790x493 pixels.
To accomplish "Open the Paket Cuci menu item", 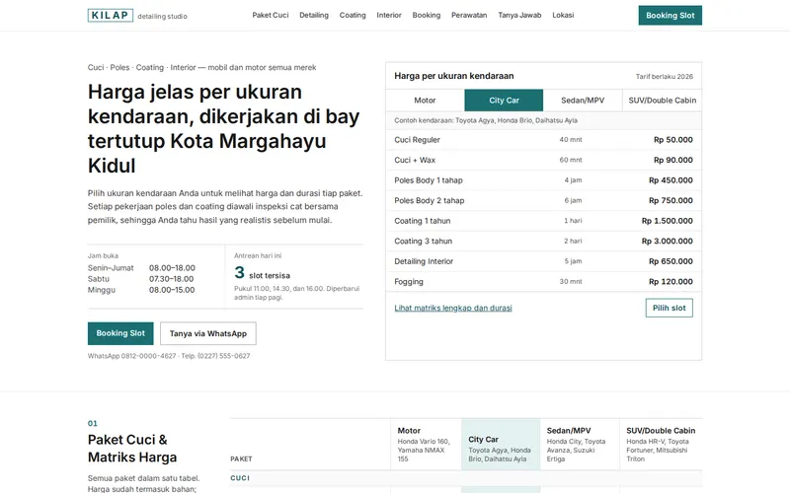I will (x=270, y=15).
